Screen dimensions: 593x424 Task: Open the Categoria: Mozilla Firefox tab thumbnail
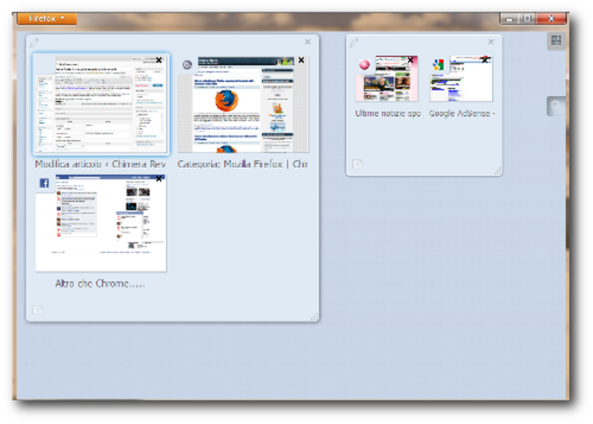pos(244,104)
